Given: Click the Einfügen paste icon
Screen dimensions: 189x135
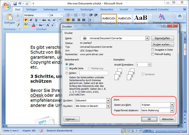Looking at the screenshot, I should click(x=10, y=17).
